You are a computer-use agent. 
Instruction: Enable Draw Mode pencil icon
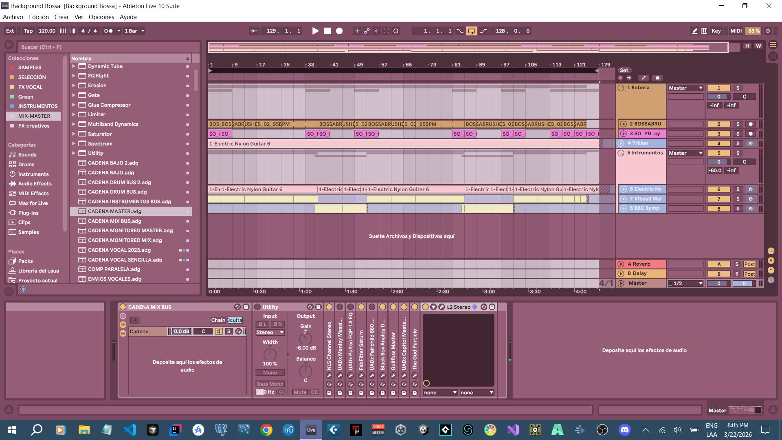tap(694, 31)
